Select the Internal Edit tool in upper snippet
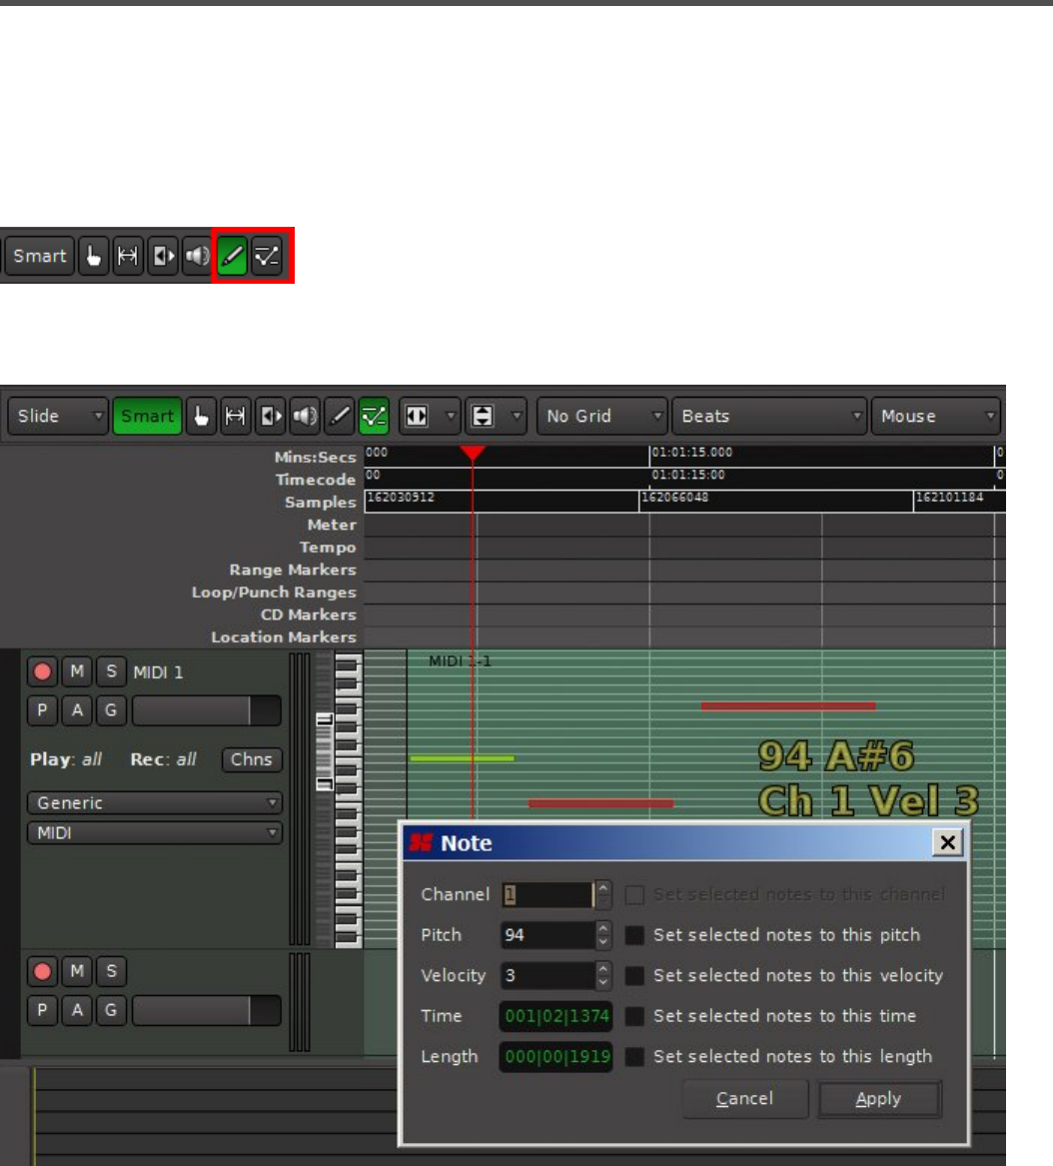The height and width of the screenshot is (1166, 1053). [x=266, y=256]
